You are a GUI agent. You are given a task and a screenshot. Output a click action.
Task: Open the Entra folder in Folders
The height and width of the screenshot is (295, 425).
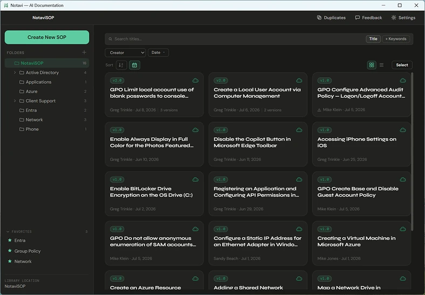(47, 110)
